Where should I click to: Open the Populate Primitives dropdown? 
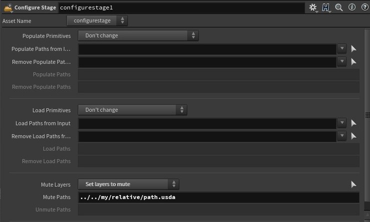point(138,35)
